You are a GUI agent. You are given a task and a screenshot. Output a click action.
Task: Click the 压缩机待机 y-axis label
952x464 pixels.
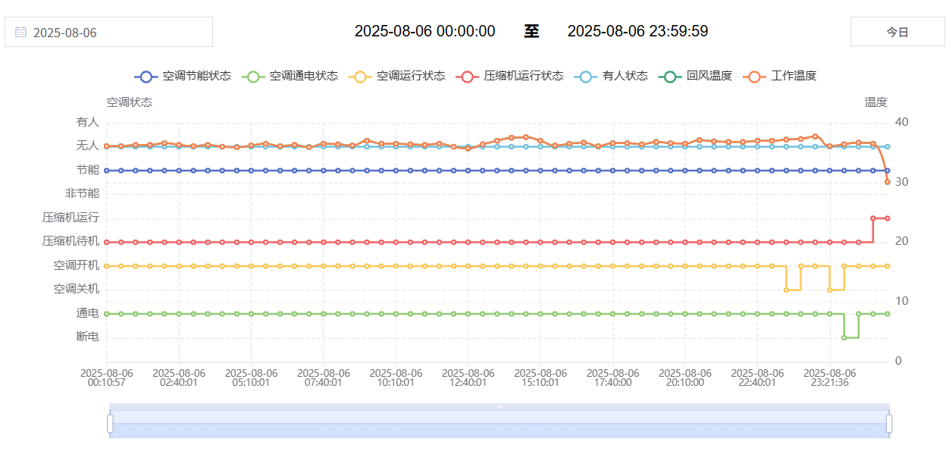tap(70, 241)
